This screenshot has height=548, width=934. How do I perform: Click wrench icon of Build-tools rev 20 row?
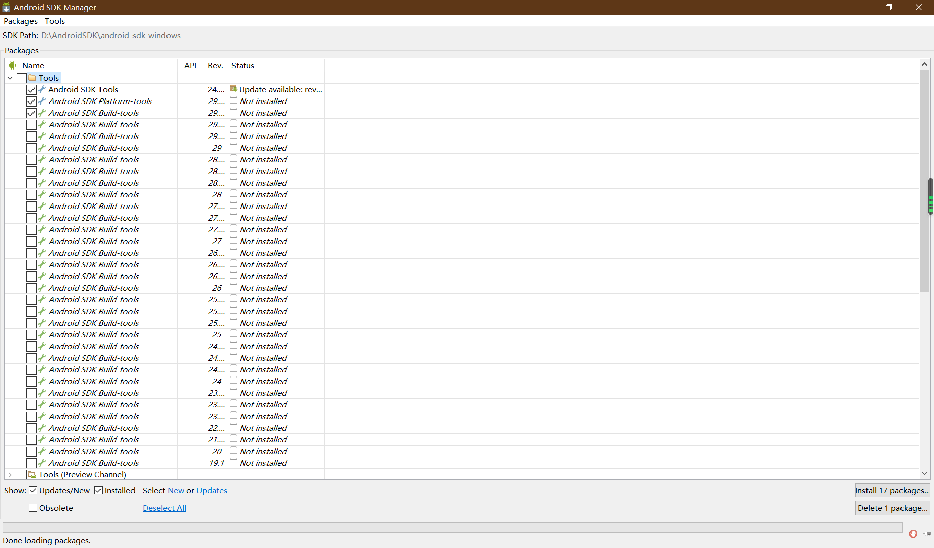[42, 451]
